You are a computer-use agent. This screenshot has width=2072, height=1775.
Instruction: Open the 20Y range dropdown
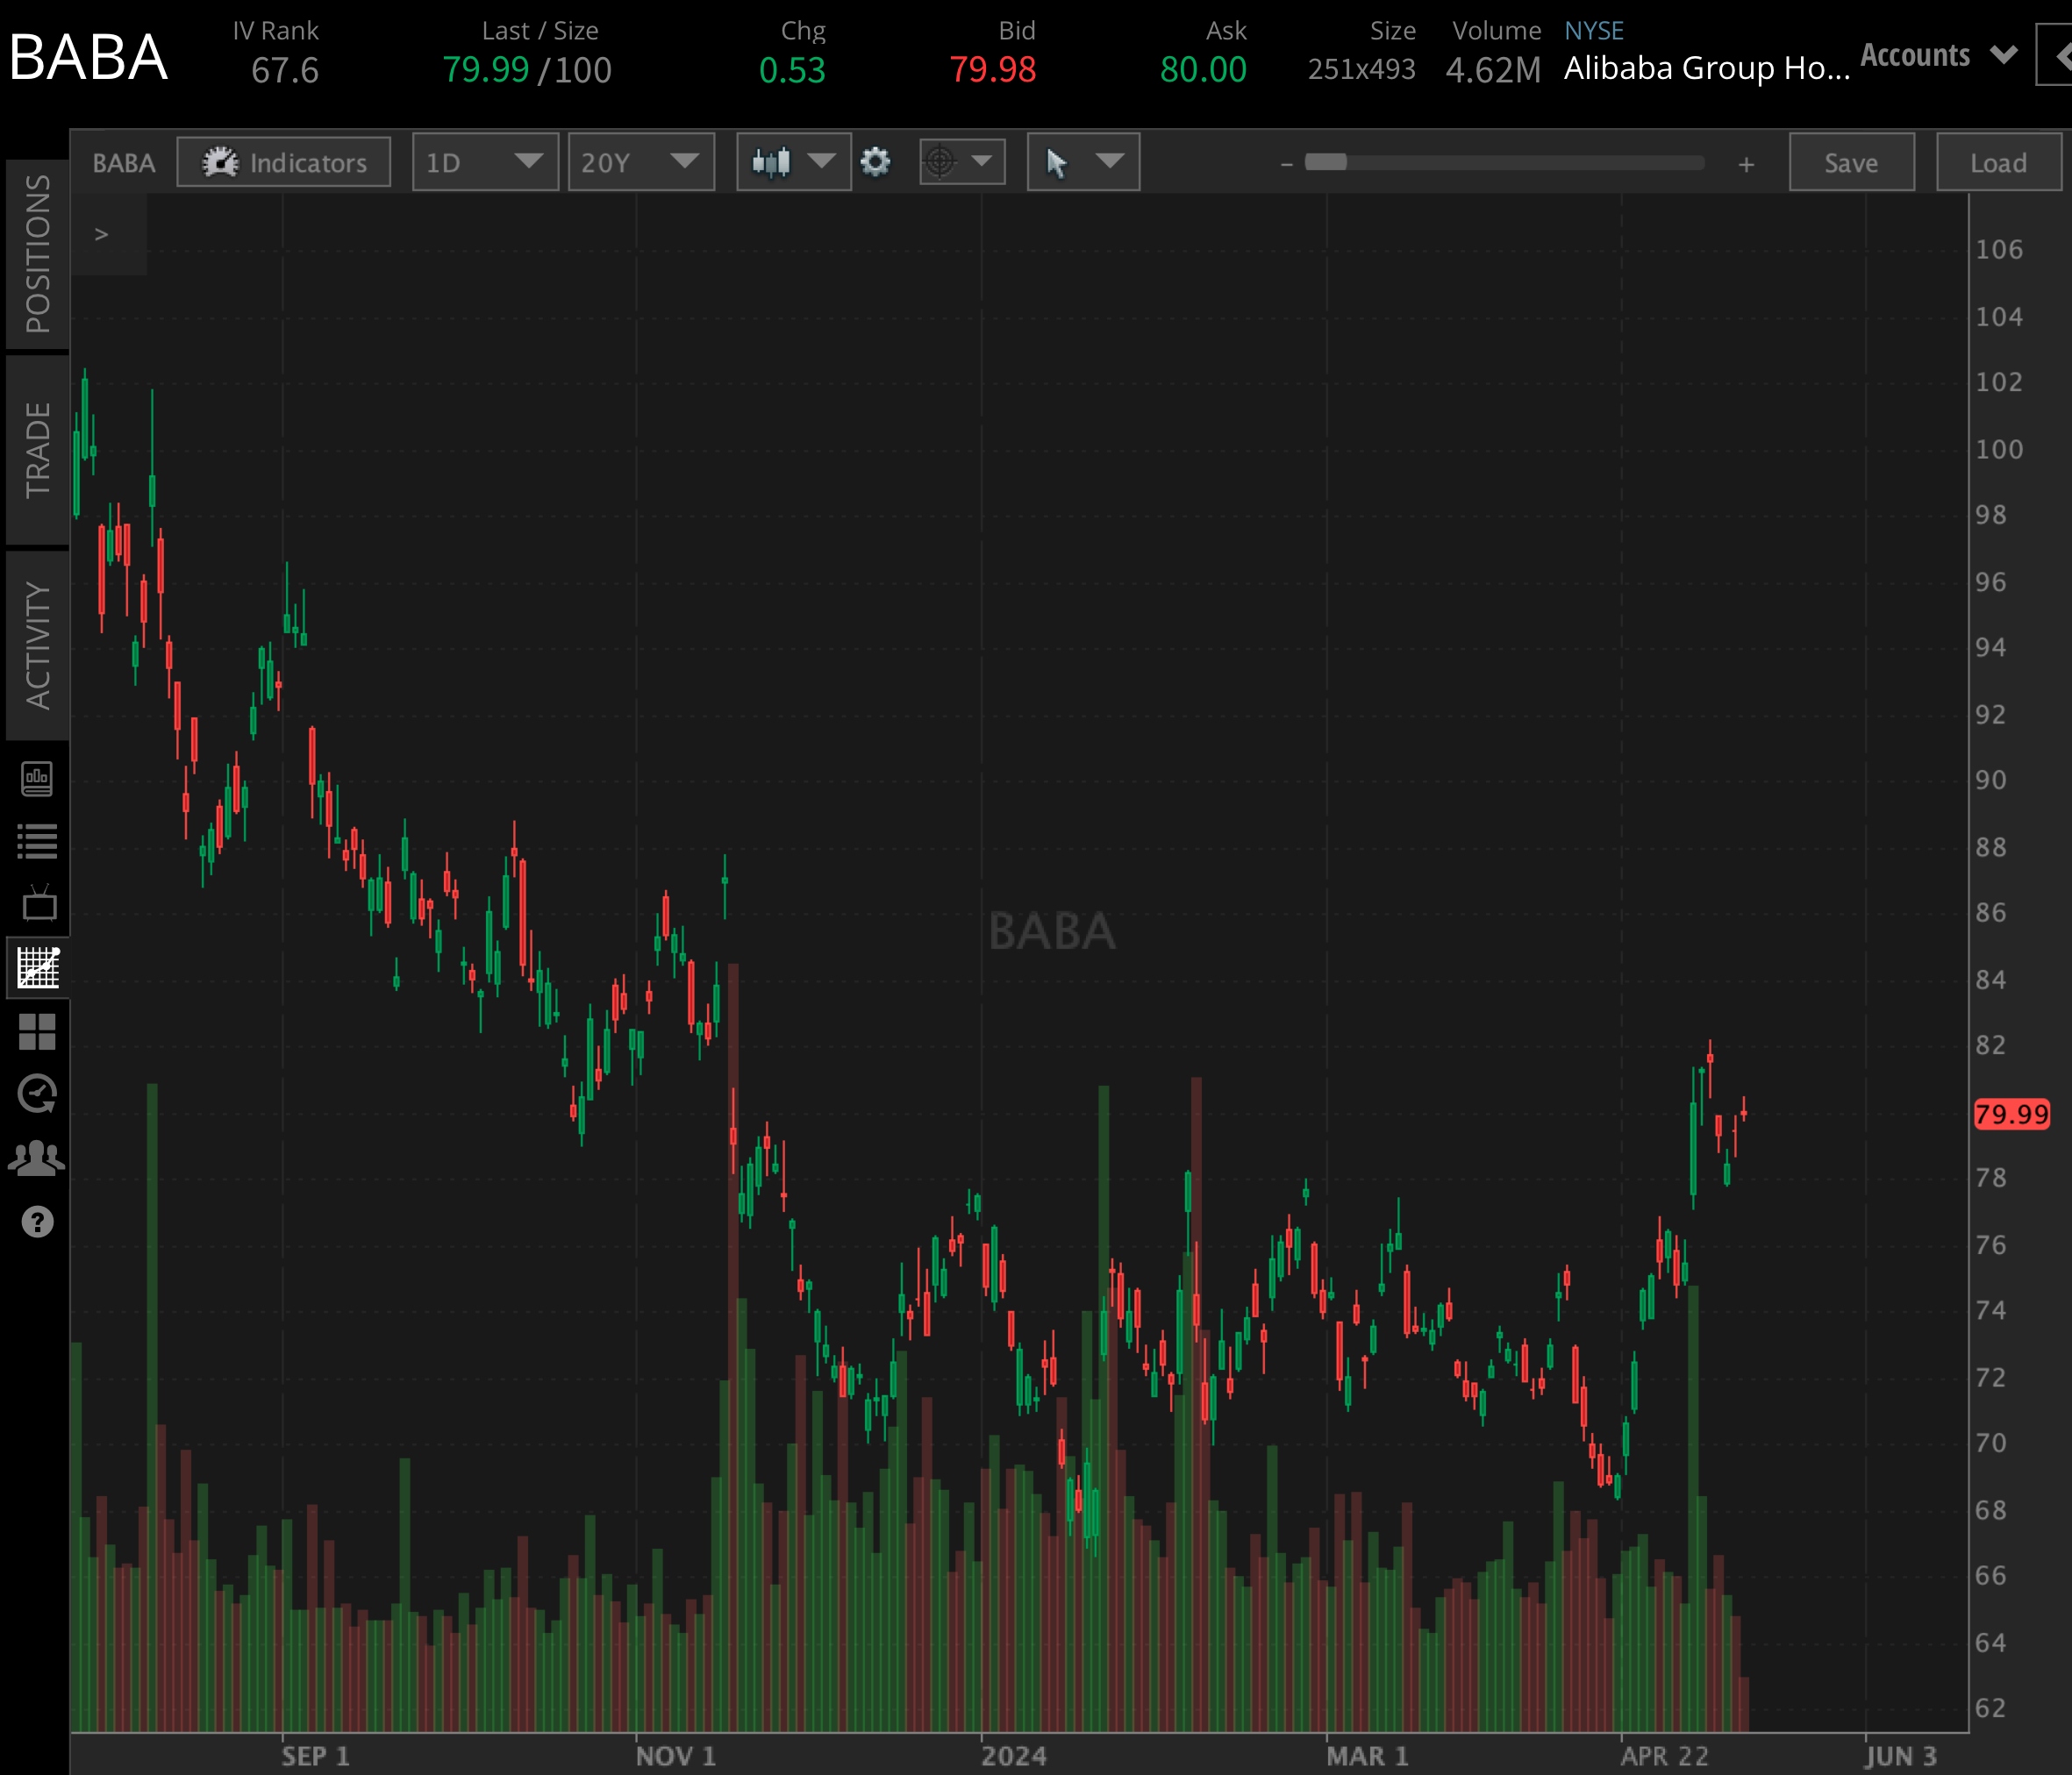[x=641, y=162]
